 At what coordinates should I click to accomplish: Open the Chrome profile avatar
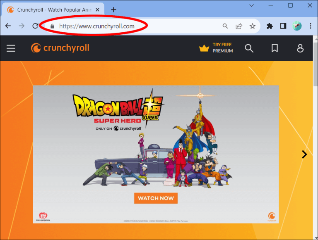tap(297, 26)
